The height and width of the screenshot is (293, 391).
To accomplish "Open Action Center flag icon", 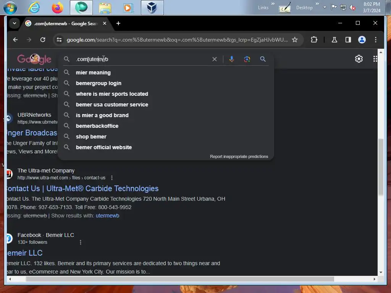I will pos(334,7).
